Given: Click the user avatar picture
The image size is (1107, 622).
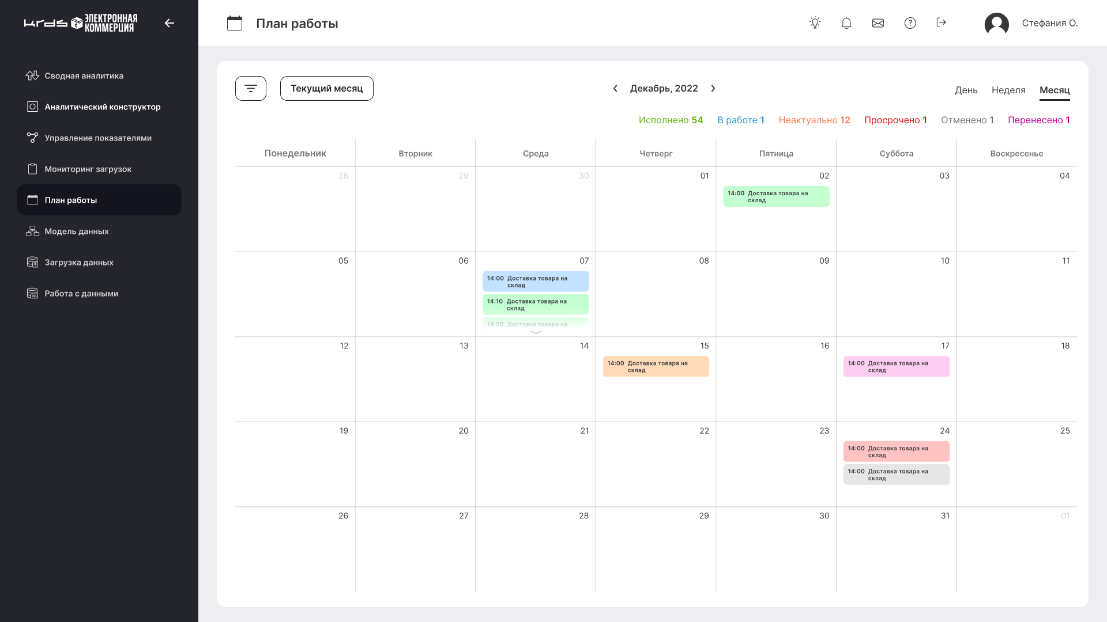Looking at the screenshot, I should pos(996,24).
